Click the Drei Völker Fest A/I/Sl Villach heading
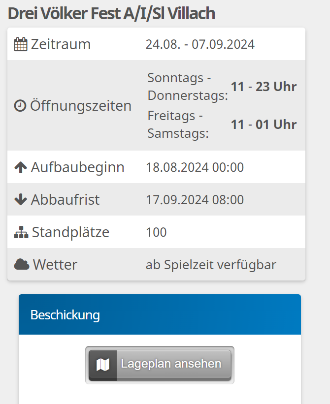 pos(111,13)
